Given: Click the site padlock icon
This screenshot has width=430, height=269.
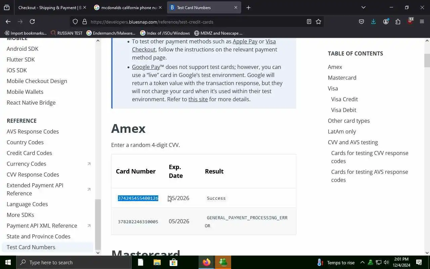Looking at the screenshot, I should tap(84, 22).
